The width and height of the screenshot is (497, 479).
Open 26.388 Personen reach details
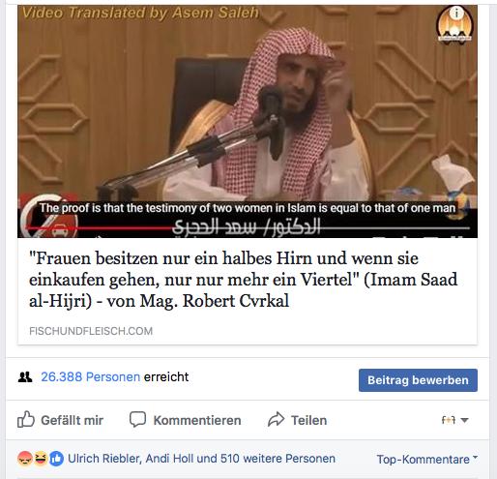pyautogui.click(x=90, y=376)
